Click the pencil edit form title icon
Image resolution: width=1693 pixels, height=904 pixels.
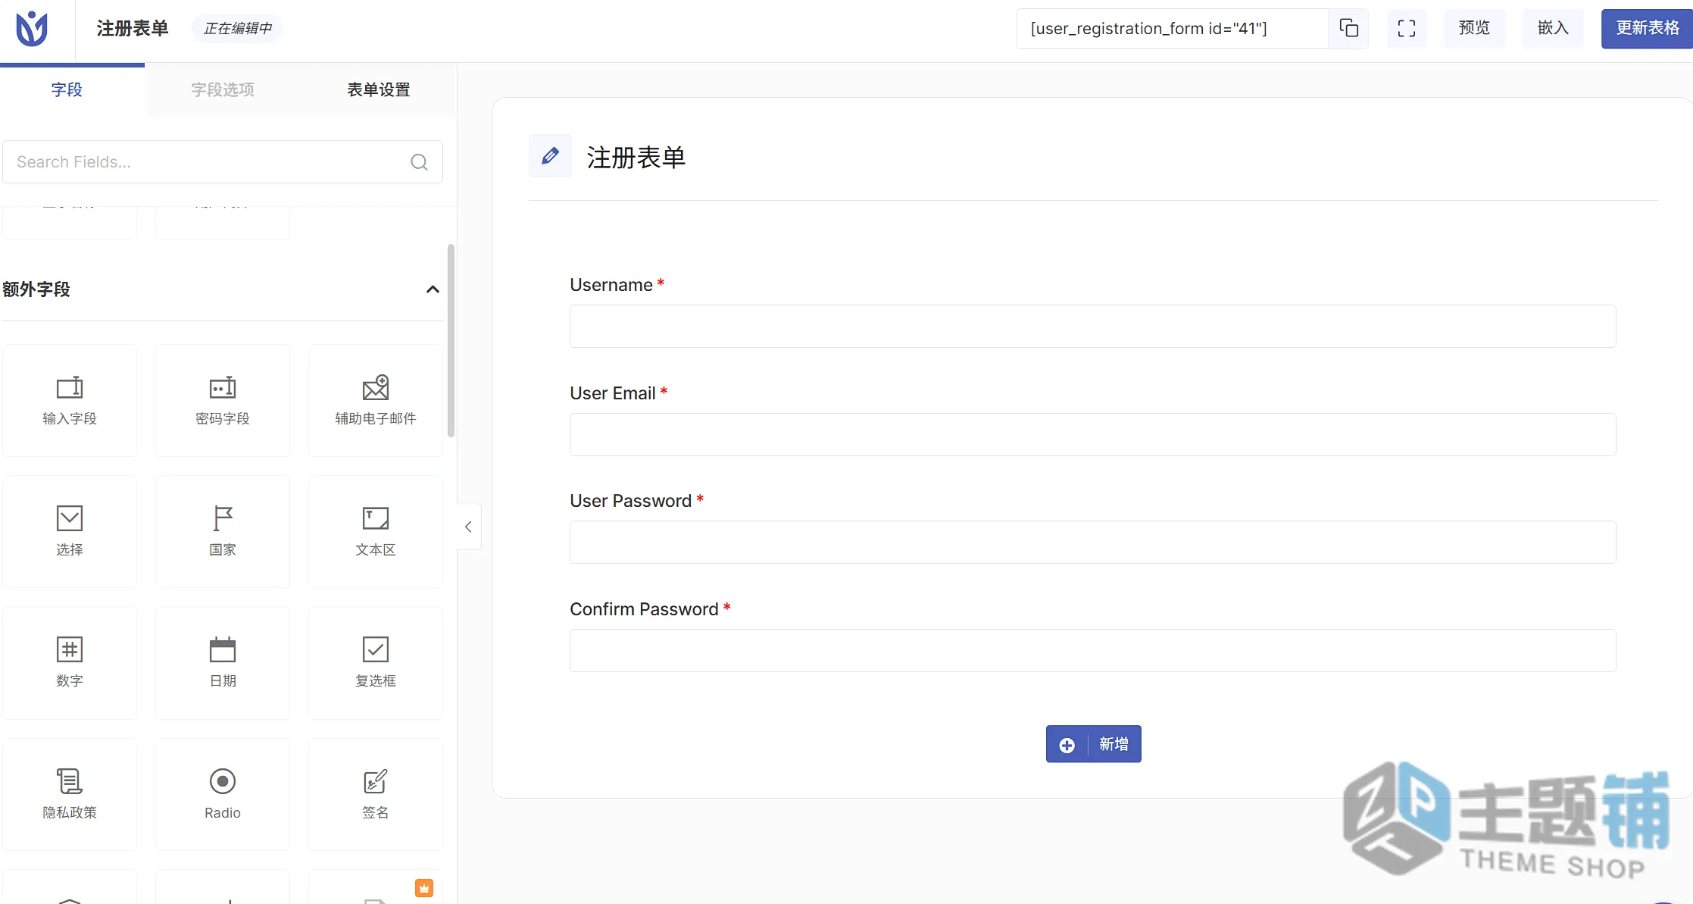tap(550, 156)
